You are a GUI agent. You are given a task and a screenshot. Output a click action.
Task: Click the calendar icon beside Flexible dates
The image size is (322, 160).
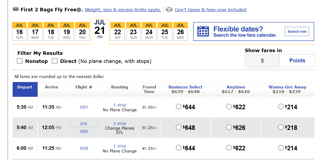203,31
